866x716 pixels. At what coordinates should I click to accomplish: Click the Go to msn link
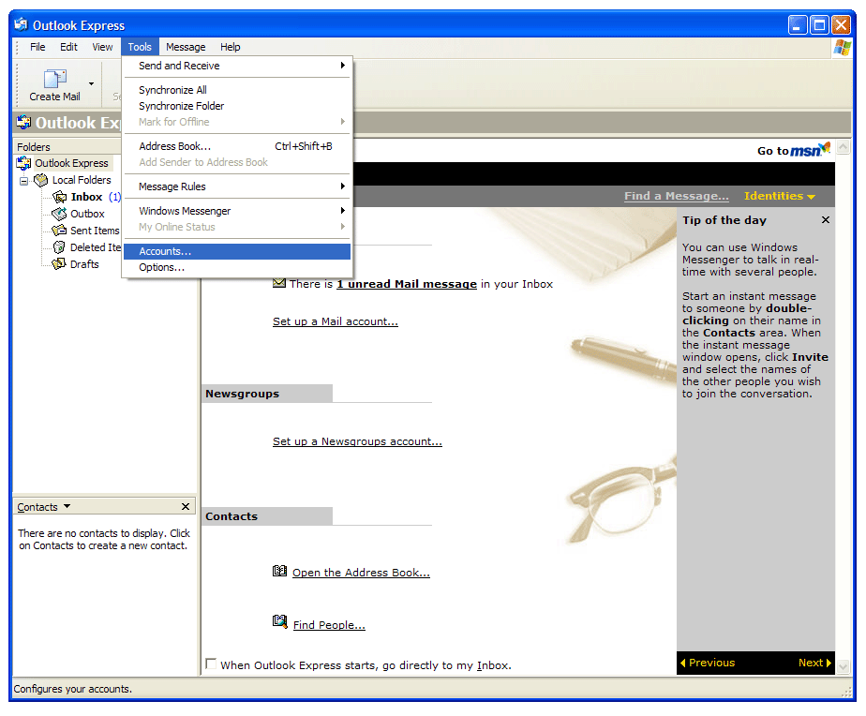[794, 150]
